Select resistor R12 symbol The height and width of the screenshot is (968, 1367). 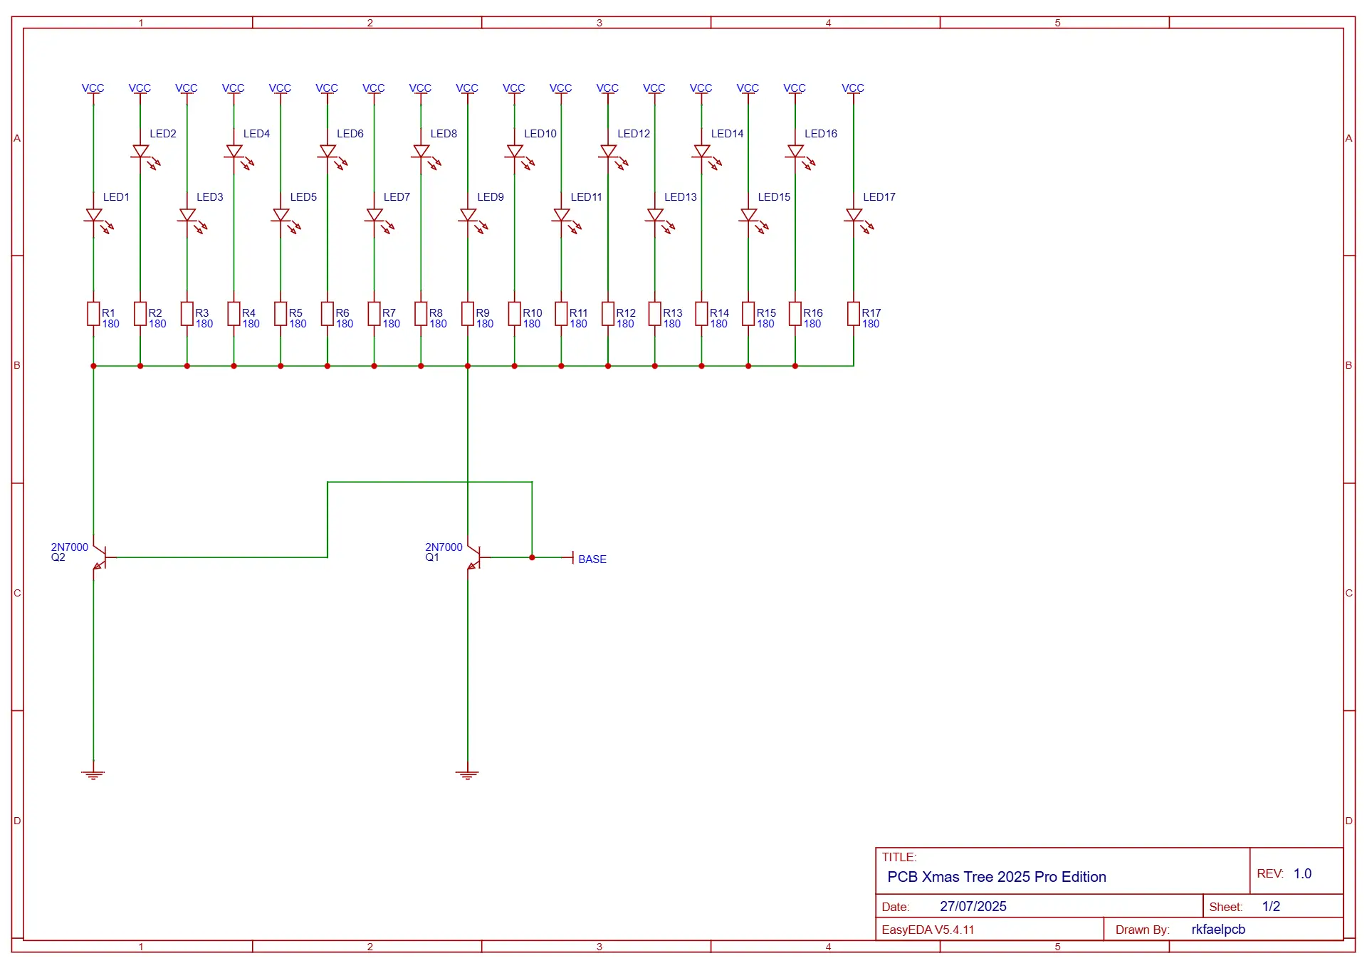click(608, 314)
